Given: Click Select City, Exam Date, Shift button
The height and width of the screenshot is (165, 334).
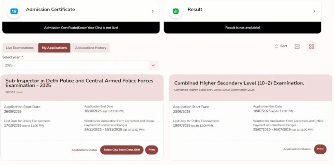Looking at the screenshot, I should point(122,150).
